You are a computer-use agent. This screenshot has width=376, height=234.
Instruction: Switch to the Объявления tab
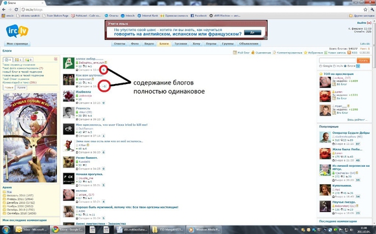[x=249, y=44]
